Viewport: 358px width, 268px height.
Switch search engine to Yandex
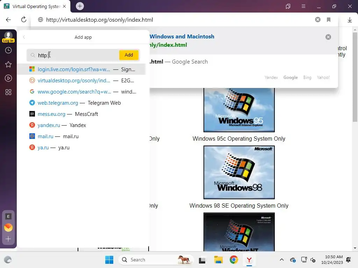[271, 77]
